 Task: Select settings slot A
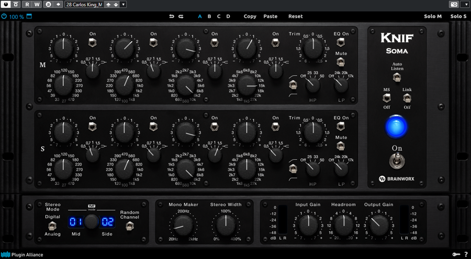[x=200, y=17]
